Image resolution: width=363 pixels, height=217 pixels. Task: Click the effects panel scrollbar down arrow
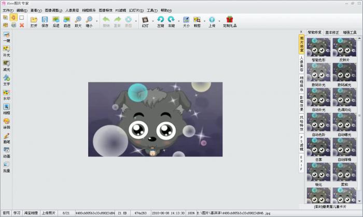click(359, 201)
